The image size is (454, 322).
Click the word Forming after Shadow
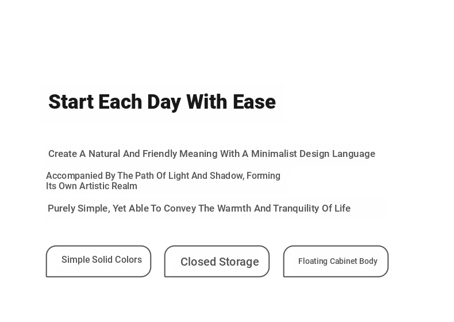(x=263, y=176)
